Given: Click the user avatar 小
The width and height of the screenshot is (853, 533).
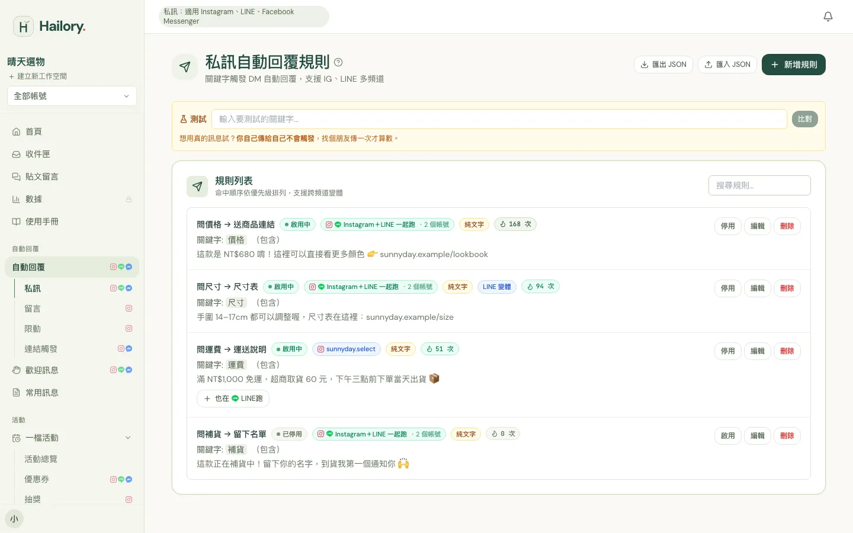Looking at the screenshot, I should click(14, 519).
